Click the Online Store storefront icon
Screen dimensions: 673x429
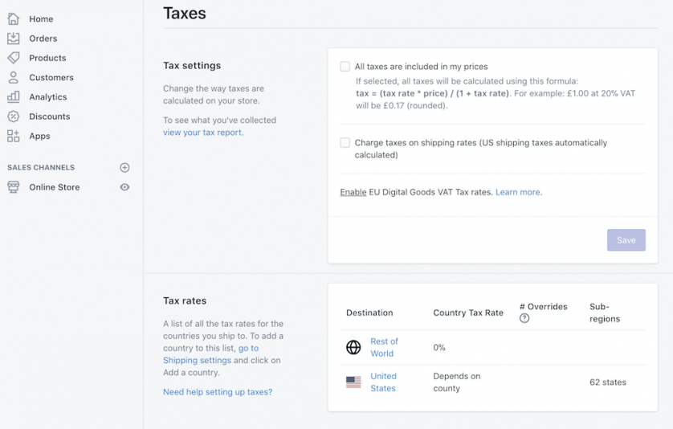click(13, 187)
